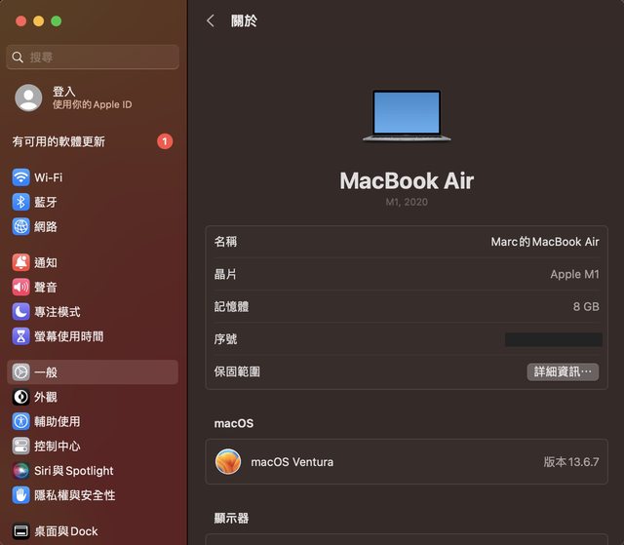Image resolution: width=624 pixels, height=545 pixels.
Task: Click the 晶片 chip label
Action: (225, 274)
